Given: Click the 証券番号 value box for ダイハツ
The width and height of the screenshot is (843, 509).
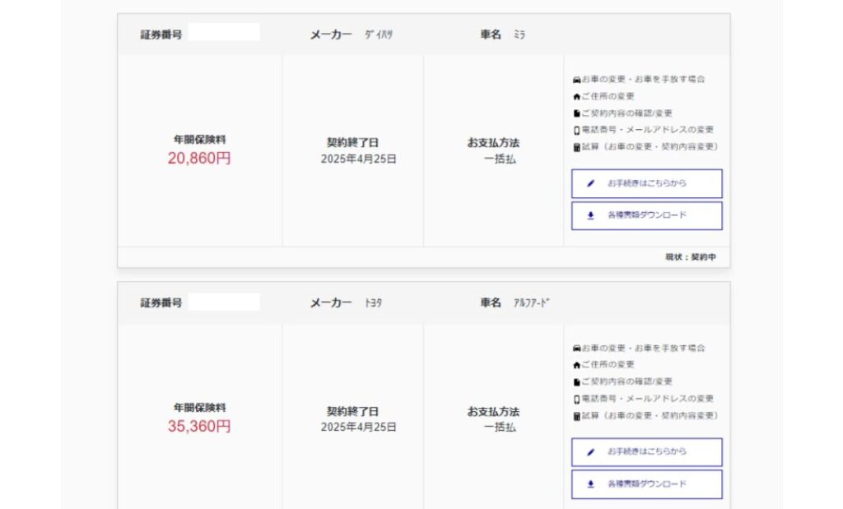Looking at the screenshot, I should coord(224,33).
